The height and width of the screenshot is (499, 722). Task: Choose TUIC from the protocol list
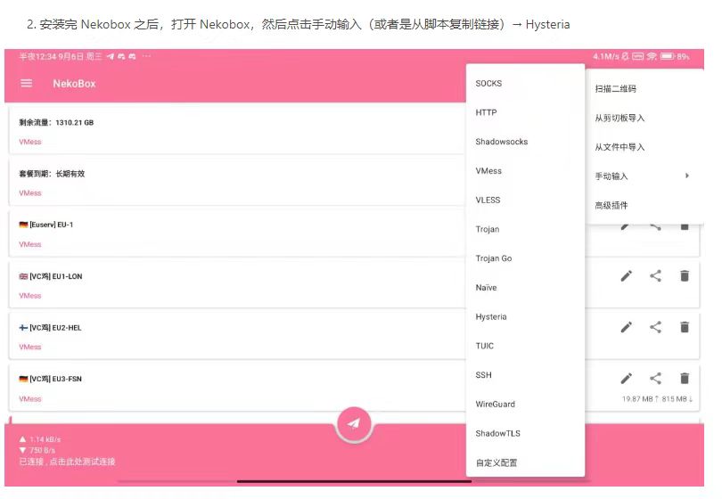pos(525,346)
